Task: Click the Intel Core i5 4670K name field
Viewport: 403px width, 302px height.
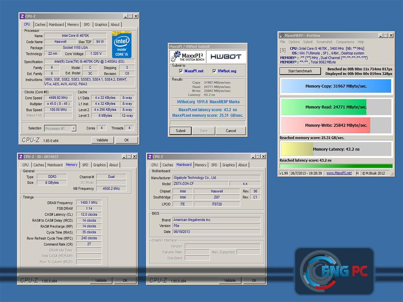Action: [75, 36]
